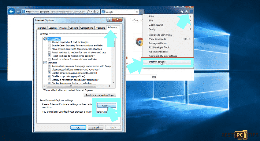Toggle Move system caret with focus checkbox
The image size is (260, 141).
[49, 49]
